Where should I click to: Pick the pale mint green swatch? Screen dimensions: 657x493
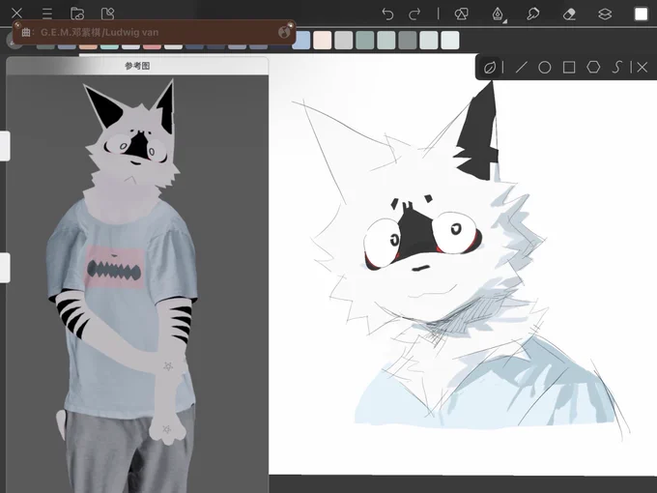pos(386,41)
